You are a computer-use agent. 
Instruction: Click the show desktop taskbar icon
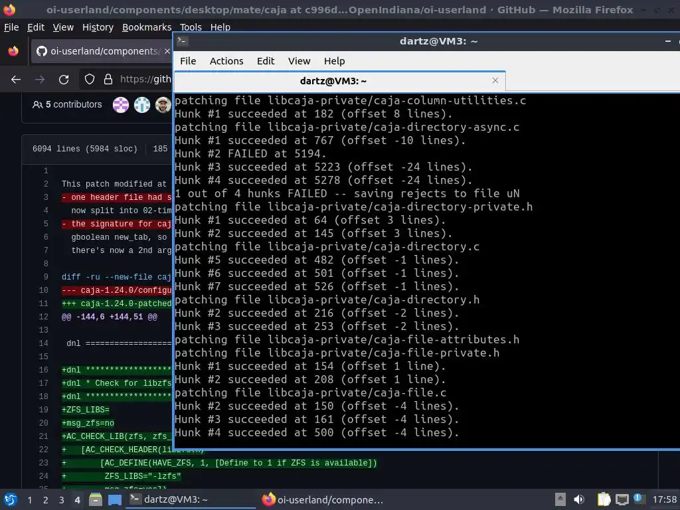point(115,499)
